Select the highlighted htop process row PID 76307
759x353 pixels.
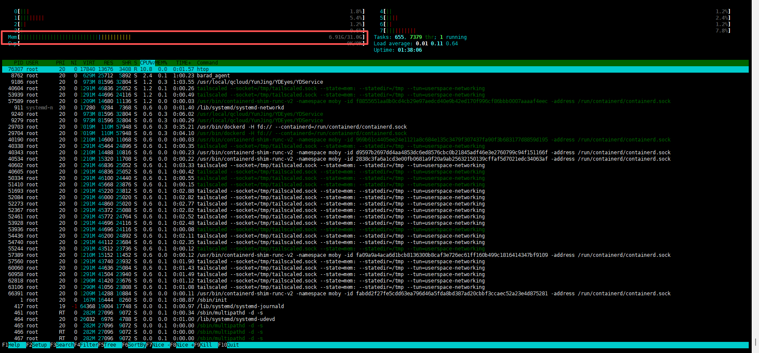point(375,69)
